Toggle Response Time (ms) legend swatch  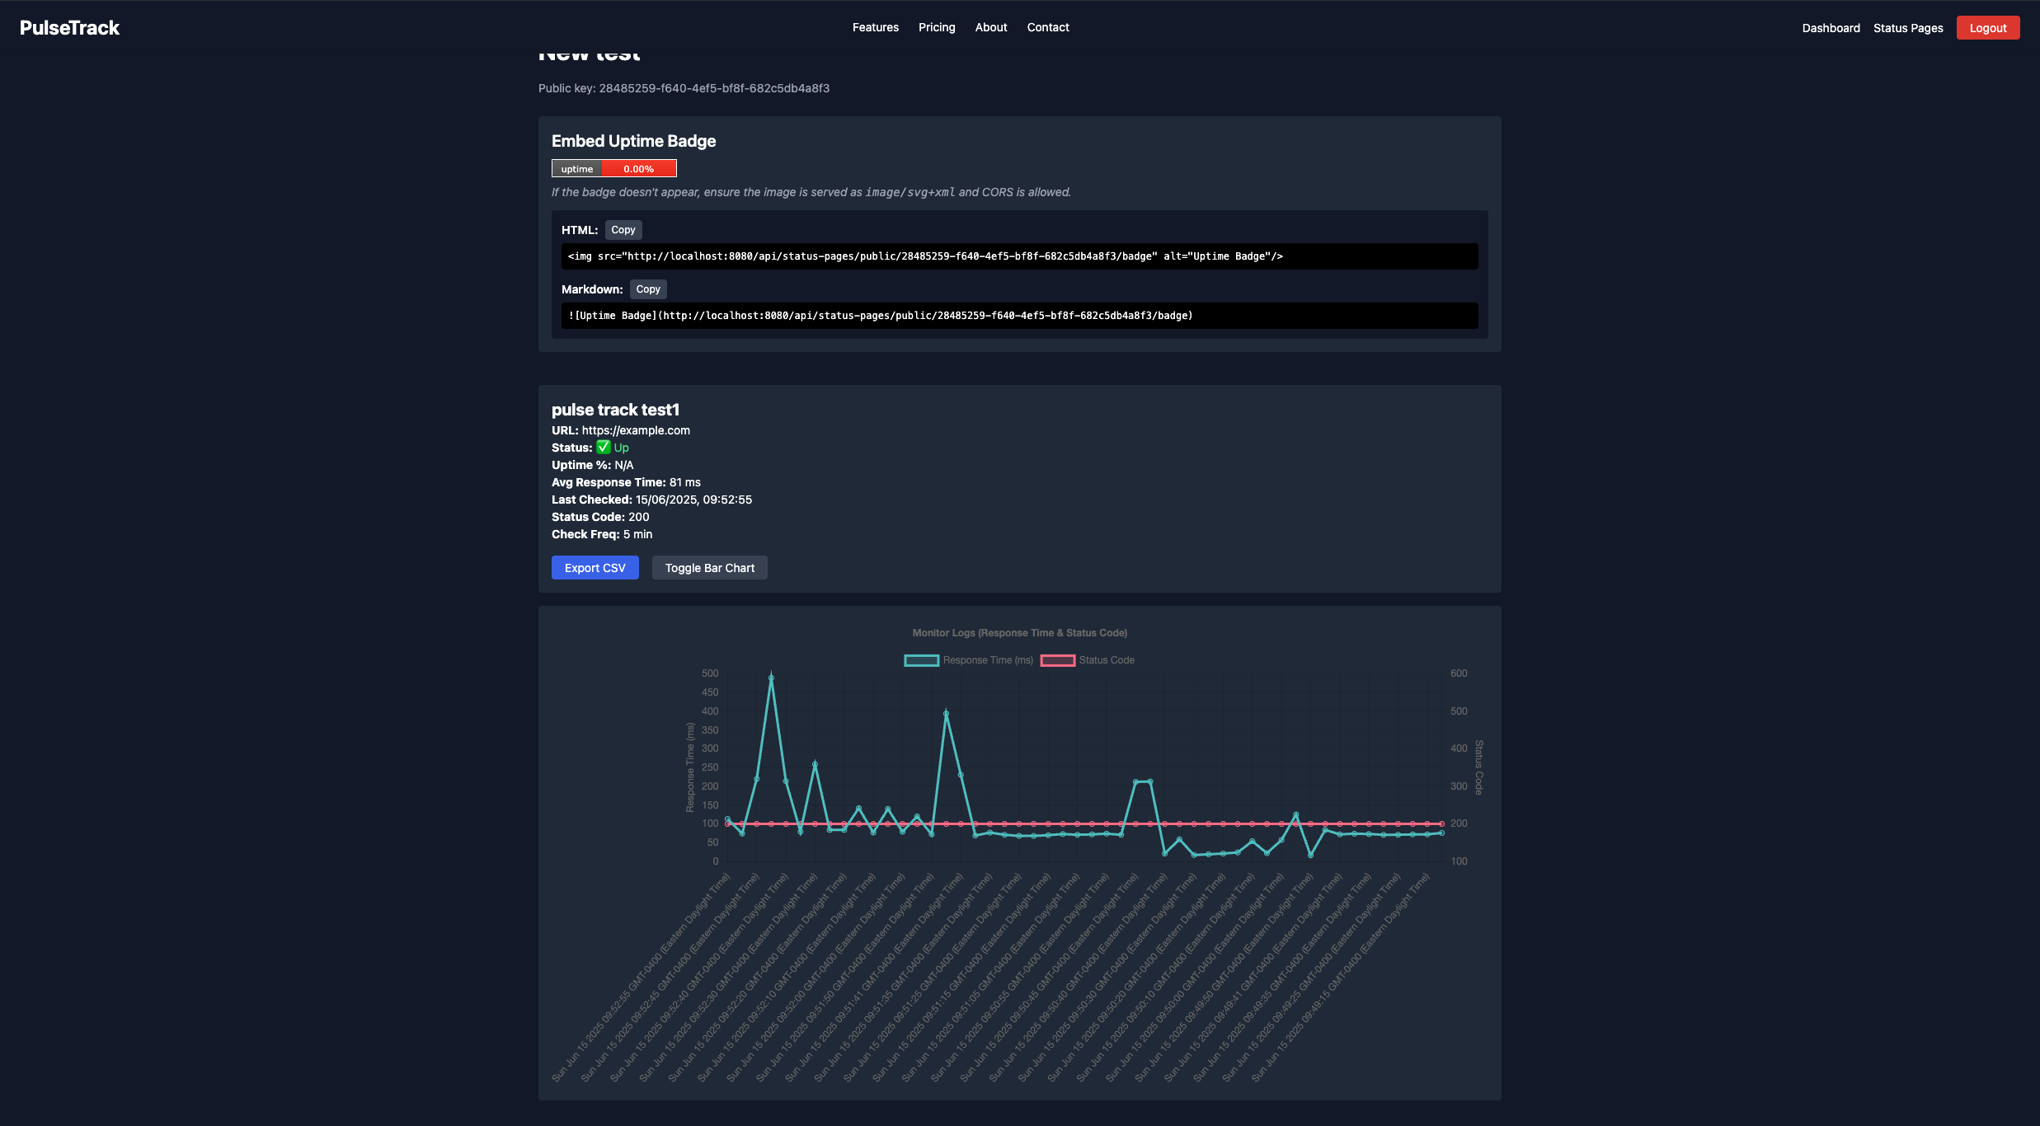[x=922, y=660]
